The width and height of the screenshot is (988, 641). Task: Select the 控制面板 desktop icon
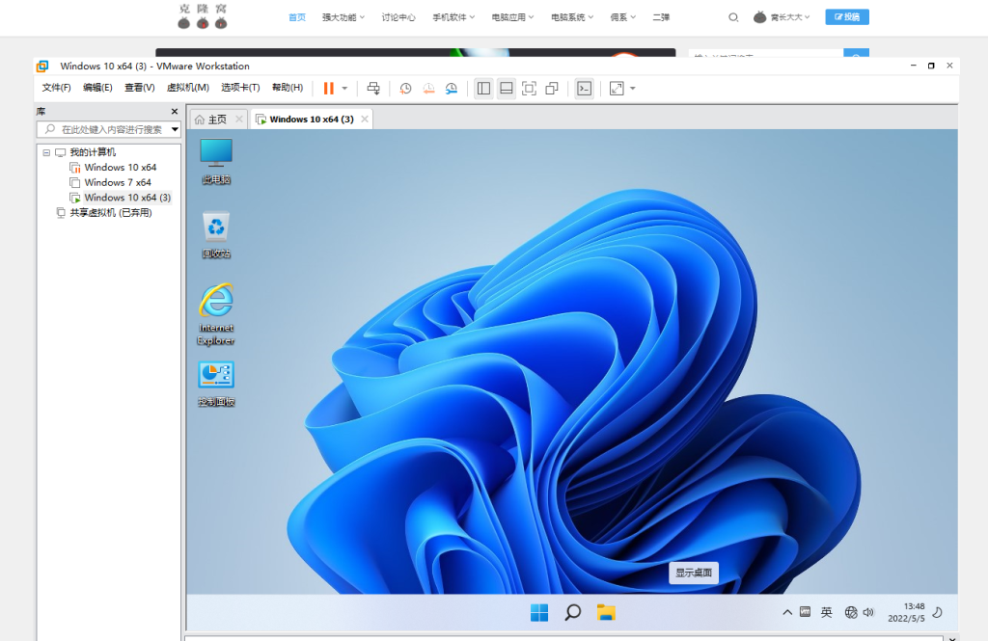click(x=216, y=384)
